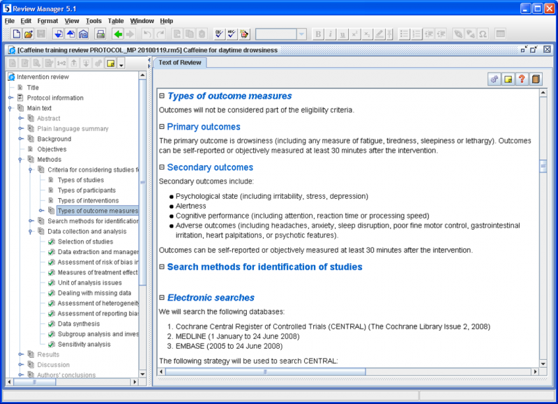558x404 pixels.
Task: Click the handbook book icon
Action: [535, 80]
